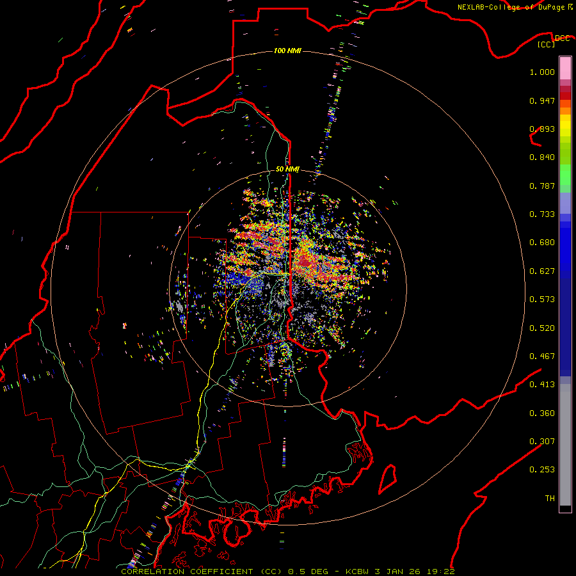Screen dimensions: 576x576
Task: Click the 0.627 scale value
Action: click(542, 271)
